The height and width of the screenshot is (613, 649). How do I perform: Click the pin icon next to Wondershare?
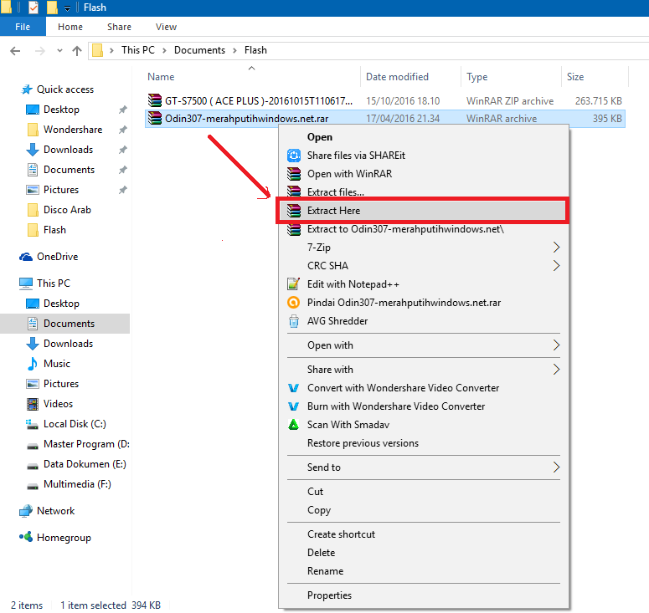click(x=123, y=130)
